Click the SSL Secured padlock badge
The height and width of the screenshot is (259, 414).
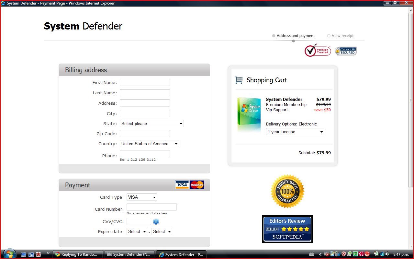(346, 51)
